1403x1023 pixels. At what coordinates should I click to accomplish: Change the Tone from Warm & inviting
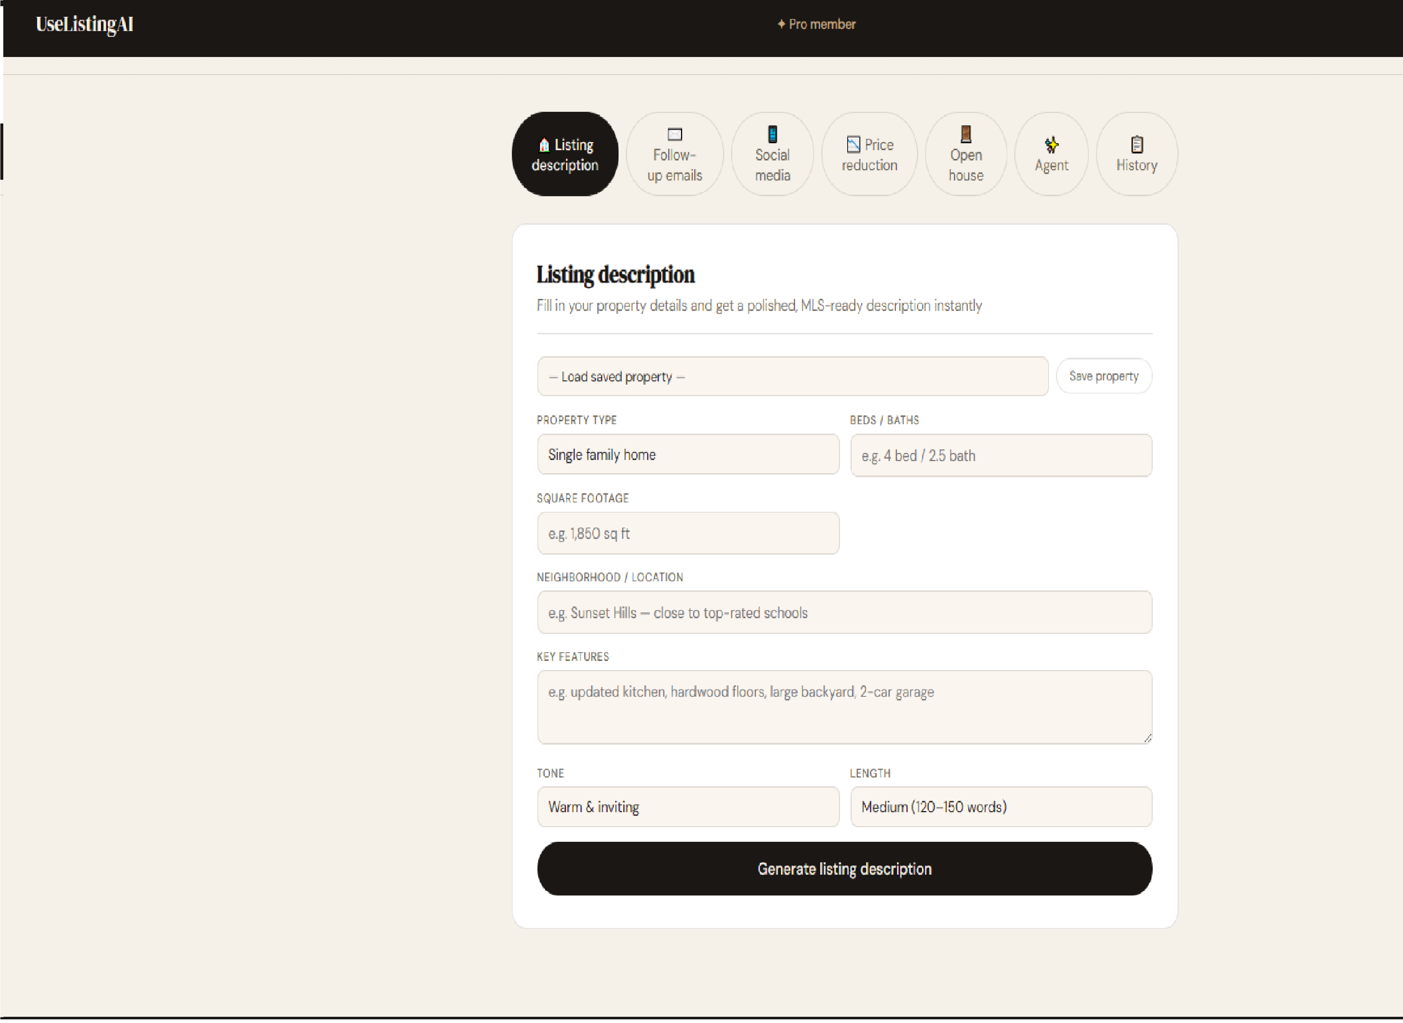[x=688, y=806]
